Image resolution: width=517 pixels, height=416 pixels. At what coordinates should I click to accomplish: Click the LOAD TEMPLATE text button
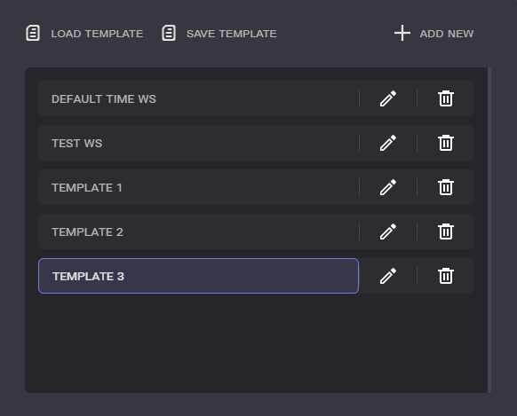[97, 34]
